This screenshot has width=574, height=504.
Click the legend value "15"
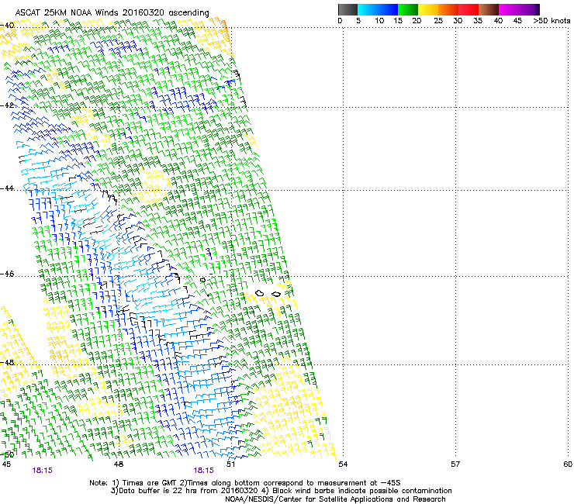tap(398, 20)
